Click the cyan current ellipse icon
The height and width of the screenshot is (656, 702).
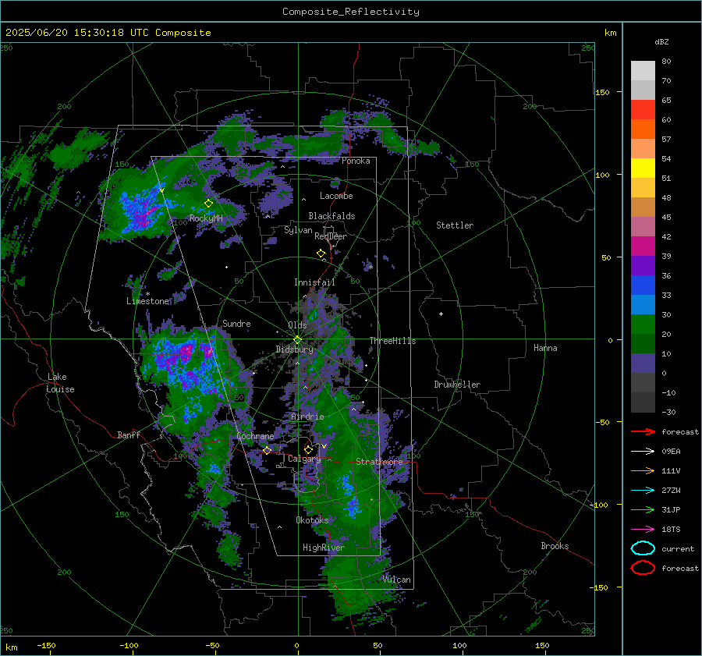point(643,548)
